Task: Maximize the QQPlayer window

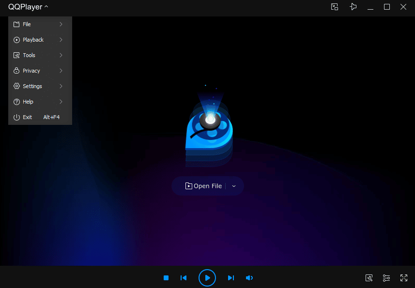Action: [x=387, y=7]
